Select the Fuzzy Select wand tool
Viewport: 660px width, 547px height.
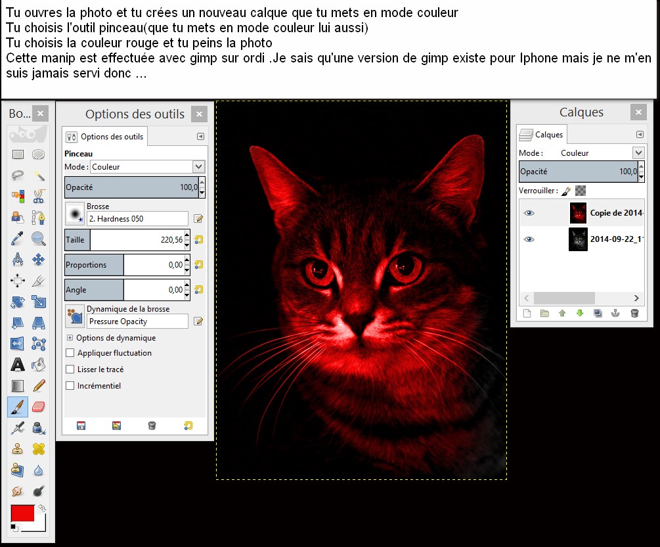[x=38, y=176]
